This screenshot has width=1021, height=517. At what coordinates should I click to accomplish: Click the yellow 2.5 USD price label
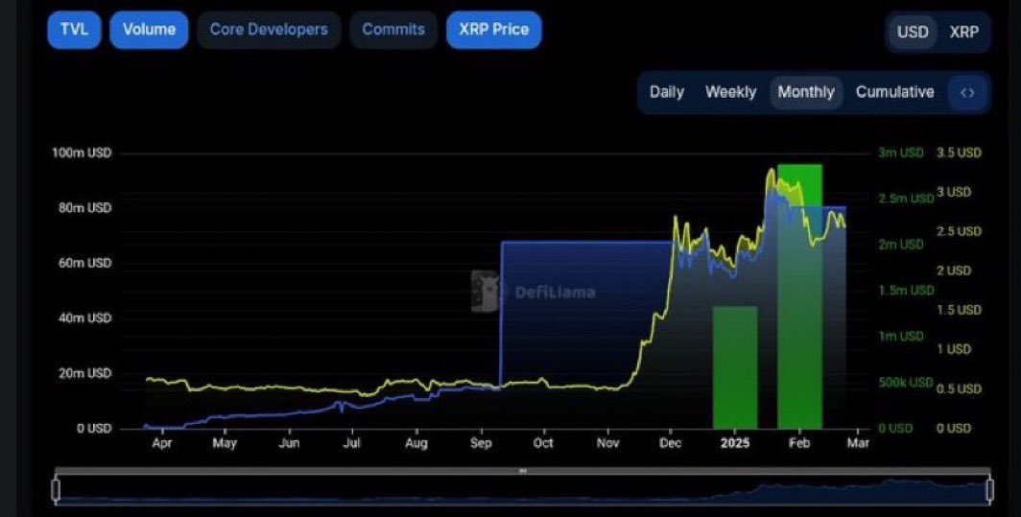(959, 232)
